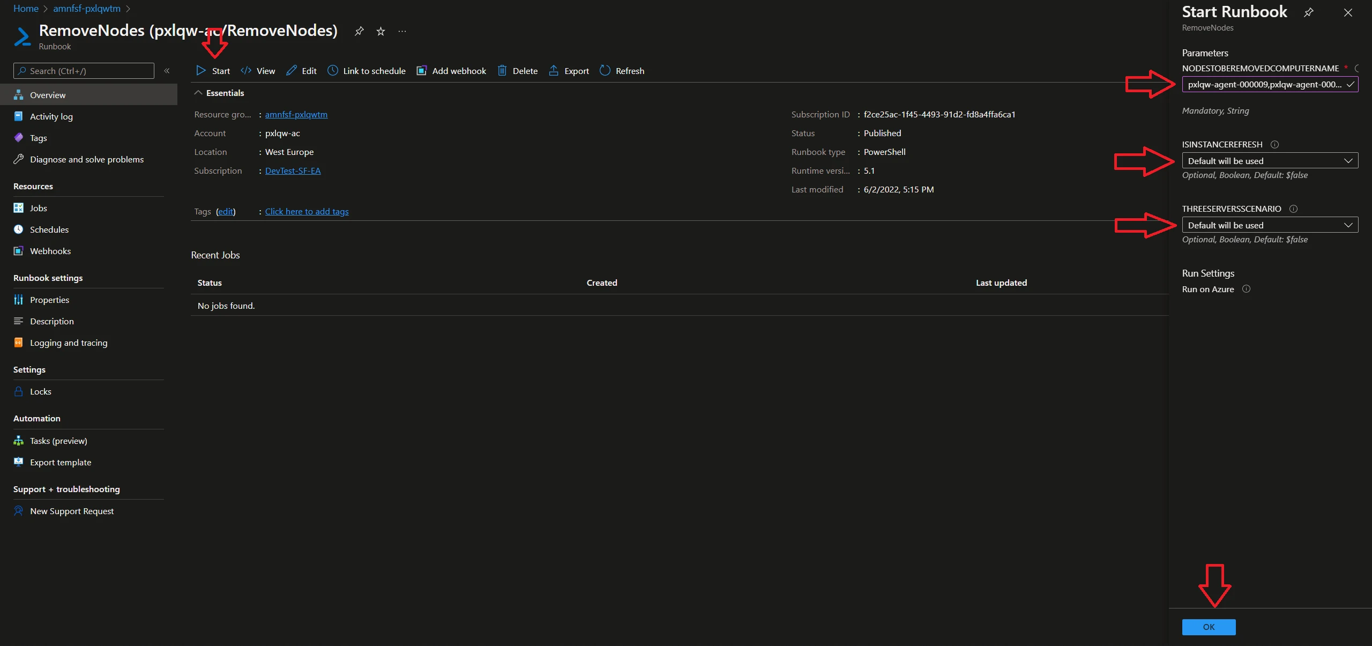Show info for THREESERVERSSCENARIO parameter
1372x646 pixels.
pos(1293,209)
